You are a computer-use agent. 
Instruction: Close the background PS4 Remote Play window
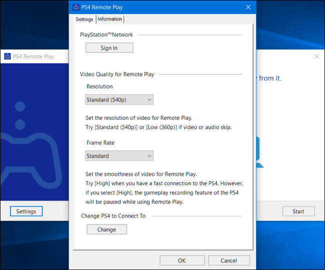(316, 56)
